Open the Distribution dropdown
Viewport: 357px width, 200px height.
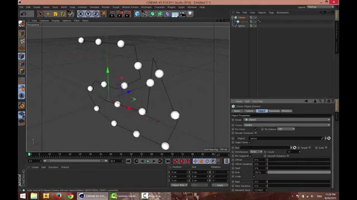[256, 152]
